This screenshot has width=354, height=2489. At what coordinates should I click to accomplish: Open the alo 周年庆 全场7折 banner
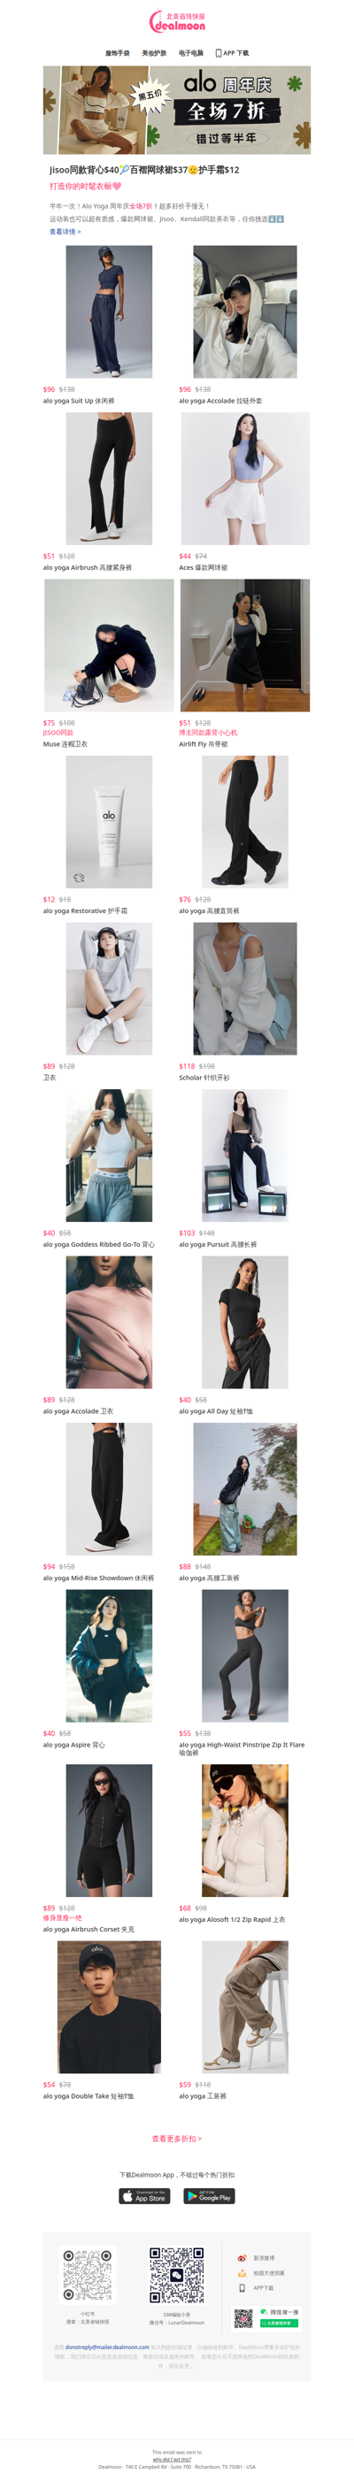click(x=177, y=110)
